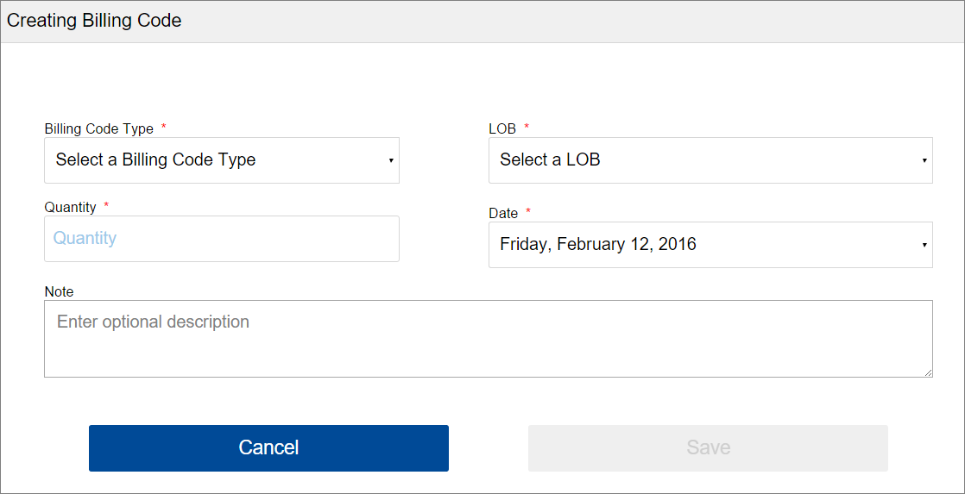Open the Date dropdown showing February 12, 2016
This screenshot has height=494, width=965.
pos(710,245)
